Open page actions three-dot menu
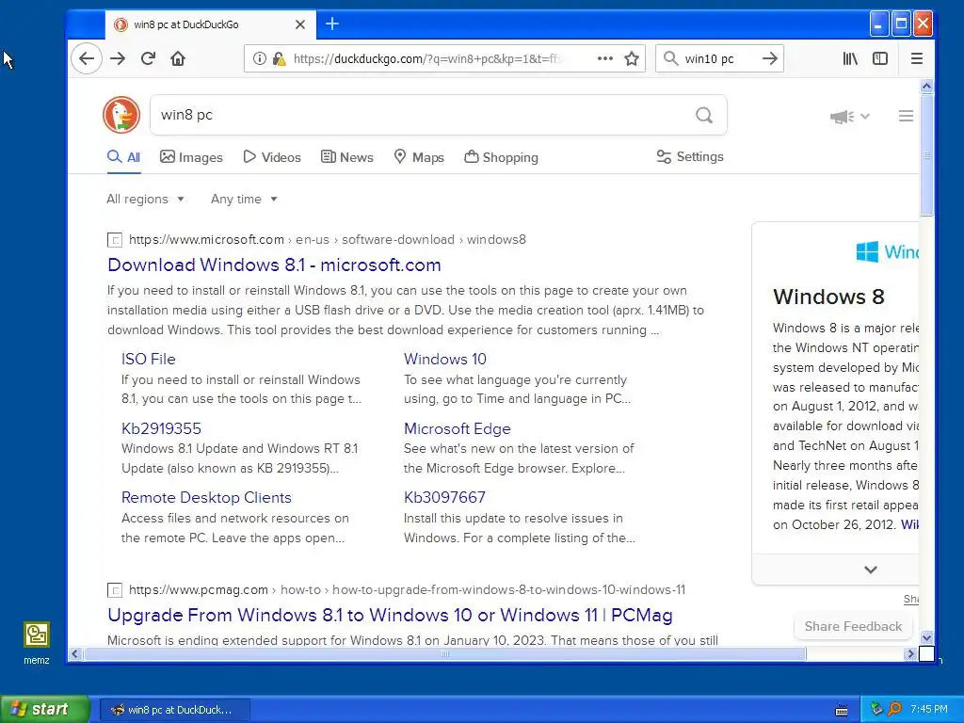 (605, 58)
